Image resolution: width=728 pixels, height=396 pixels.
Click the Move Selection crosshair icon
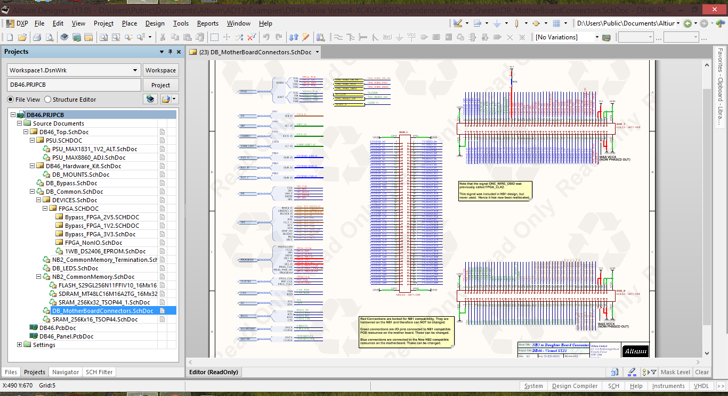click(x=227, y=37)
